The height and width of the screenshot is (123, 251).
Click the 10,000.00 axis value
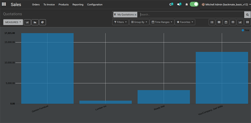(x=10, y=63)
